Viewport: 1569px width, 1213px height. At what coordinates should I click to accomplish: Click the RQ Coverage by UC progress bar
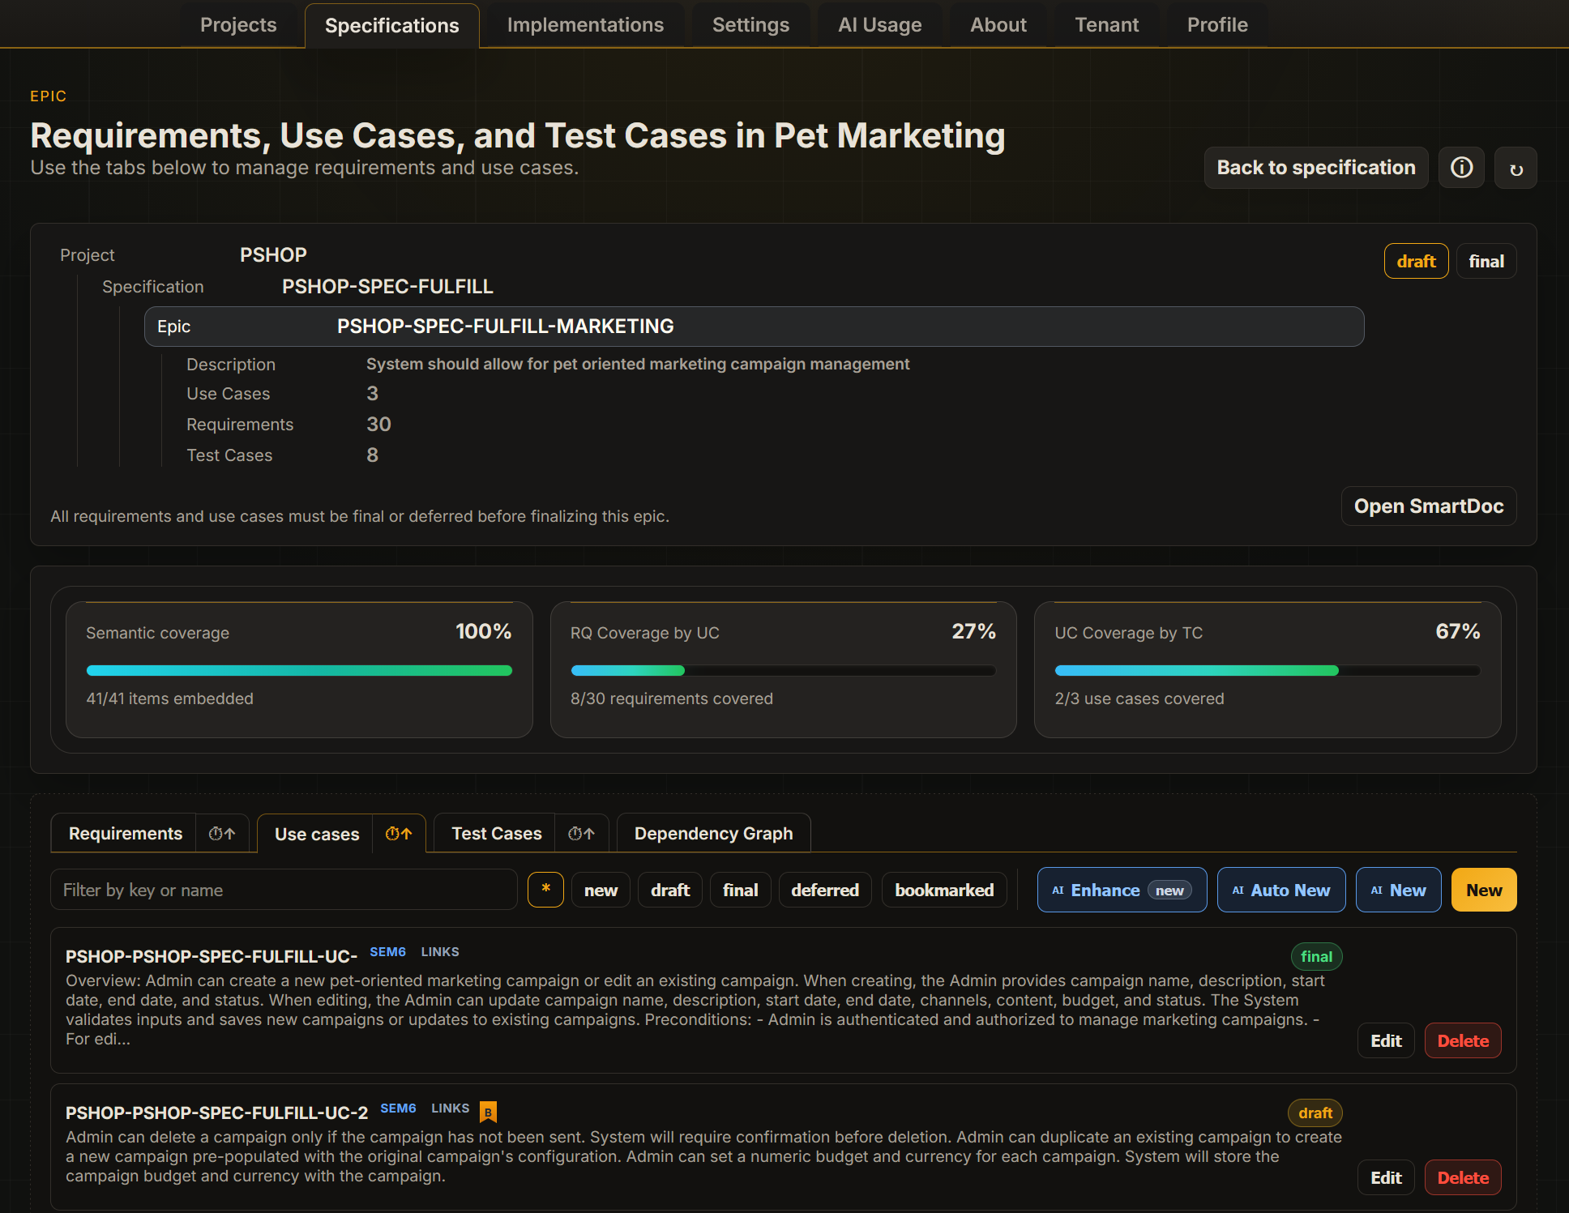click(x=783, y=670)
